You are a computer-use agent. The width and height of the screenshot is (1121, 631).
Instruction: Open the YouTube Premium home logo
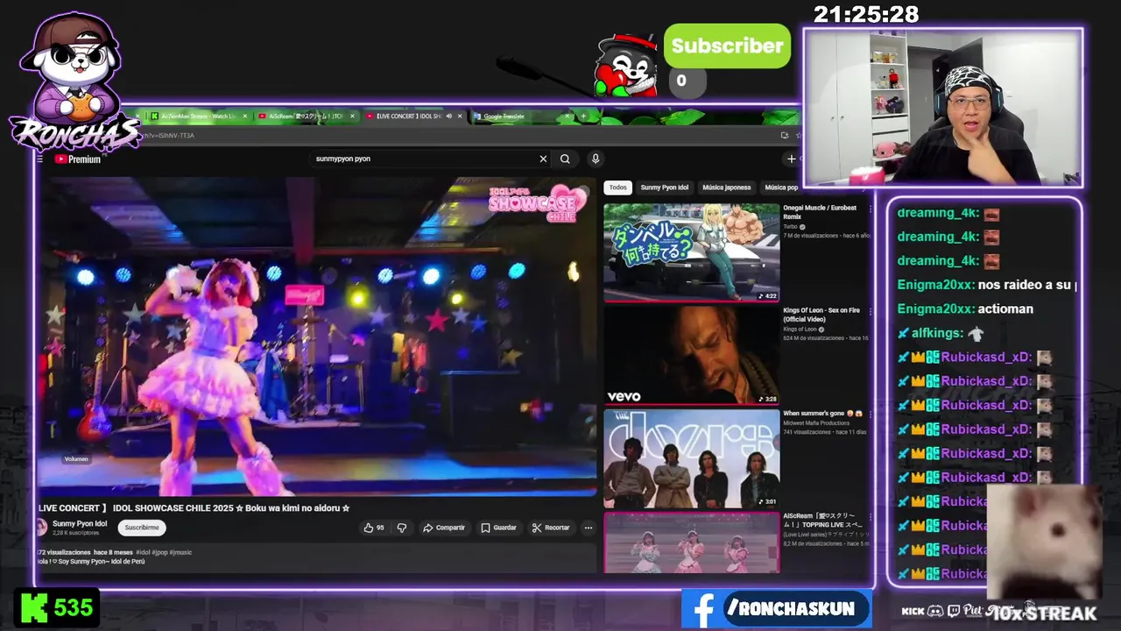point(77,160)
